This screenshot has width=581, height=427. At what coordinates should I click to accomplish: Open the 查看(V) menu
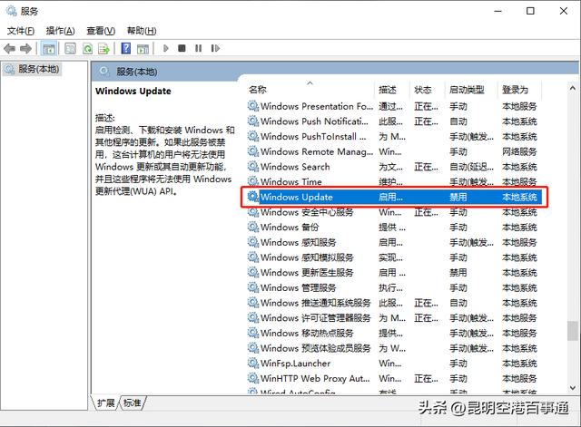pyautogui.click(x=101, y=31)
